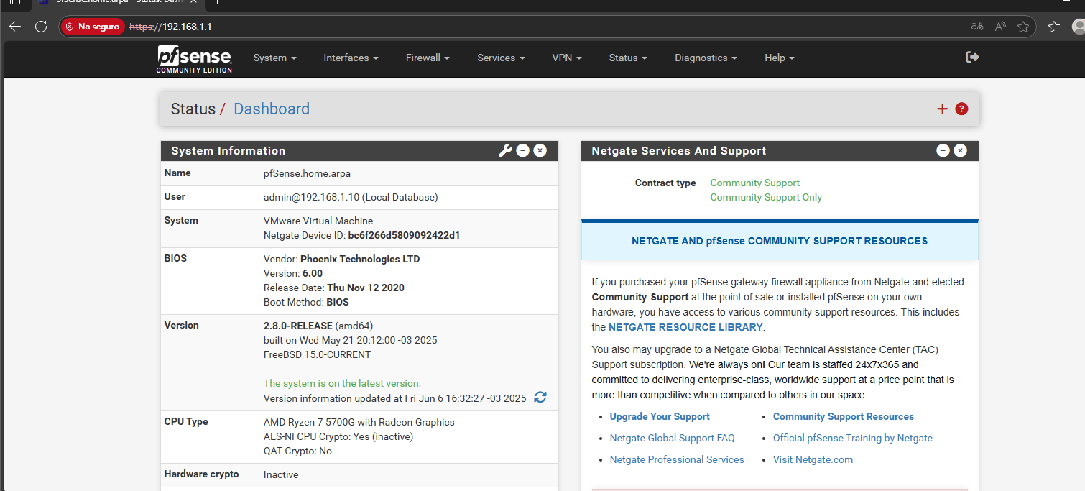Click the Upgrade Your Support link
The image size is (1085, 491).
[x=659, y=416]
